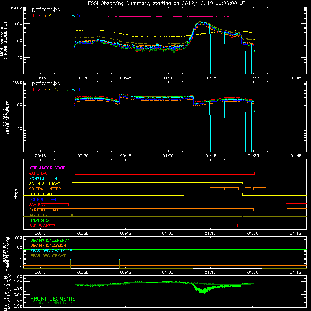Click the PARTICLE_FLAG label

pos(44,210)
